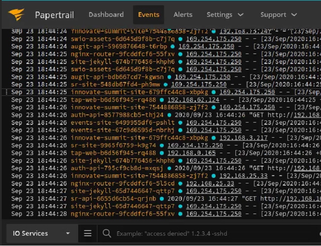321x246 pixels.
Task: Click timestamp of sr-api-6655d6cb54-qrjnb row
Action: coord(39,199)
